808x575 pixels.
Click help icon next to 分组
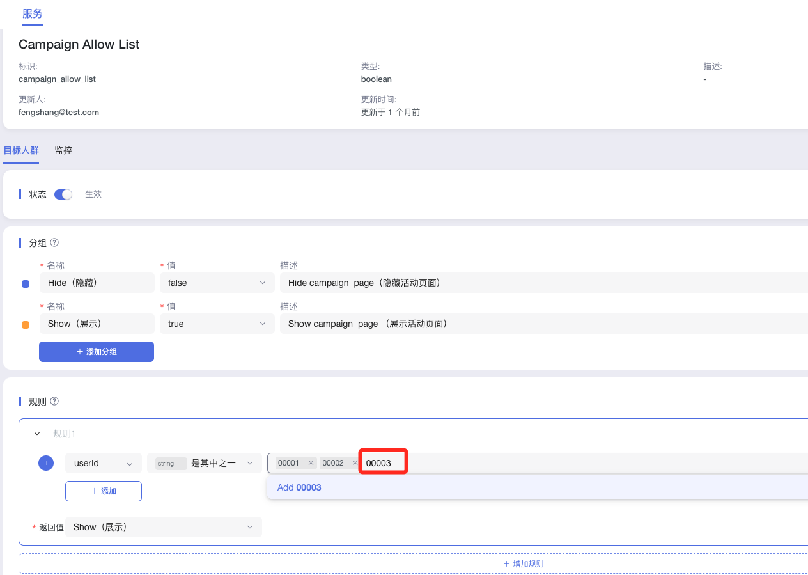point(54,243)
